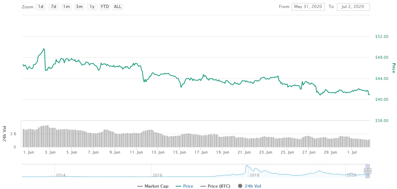Viewport: 397px width, 189px height.
Task: Click the vertical Price axis title
Action: coord(394,68)
